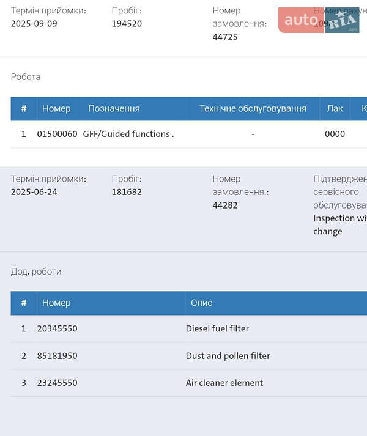Click the order number 44282
This screenshot has width=367, height=436.
225,205
